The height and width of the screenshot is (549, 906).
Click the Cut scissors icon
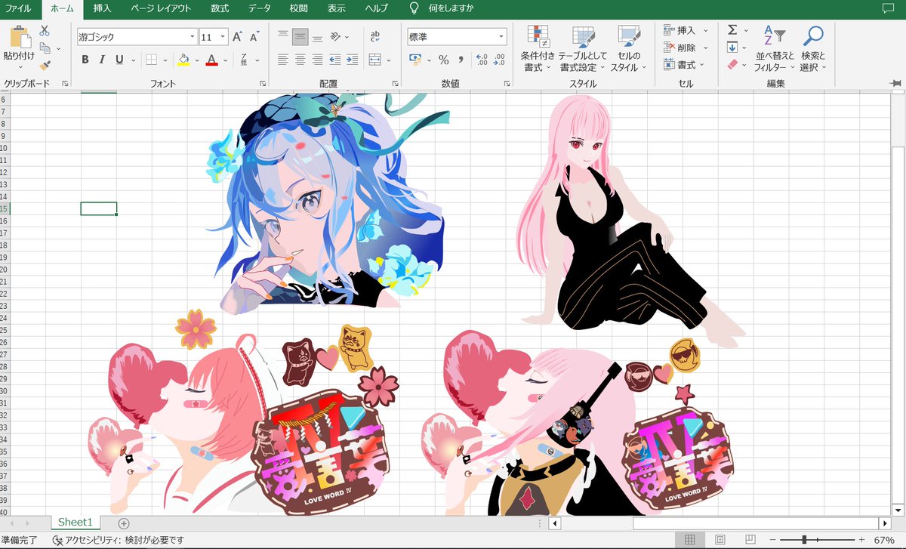click(x=45, y=31)
